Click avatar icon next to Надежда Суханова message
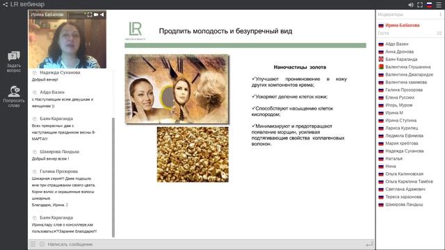Image resolution: width=445 pixels, height=250 pixels. (35, 72)
